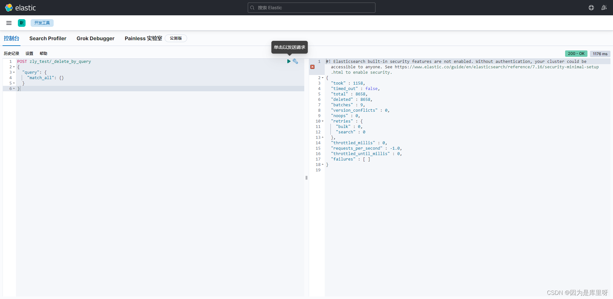Click the "search" : 0 response line
This screenshot has width=613, height=299.
point(351,132)
